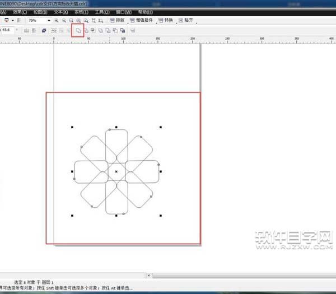Image resolution: width=336 pixels, height=294 pixels.
Task: Click the Back minus front icon
Action: [x=115, y=30]
